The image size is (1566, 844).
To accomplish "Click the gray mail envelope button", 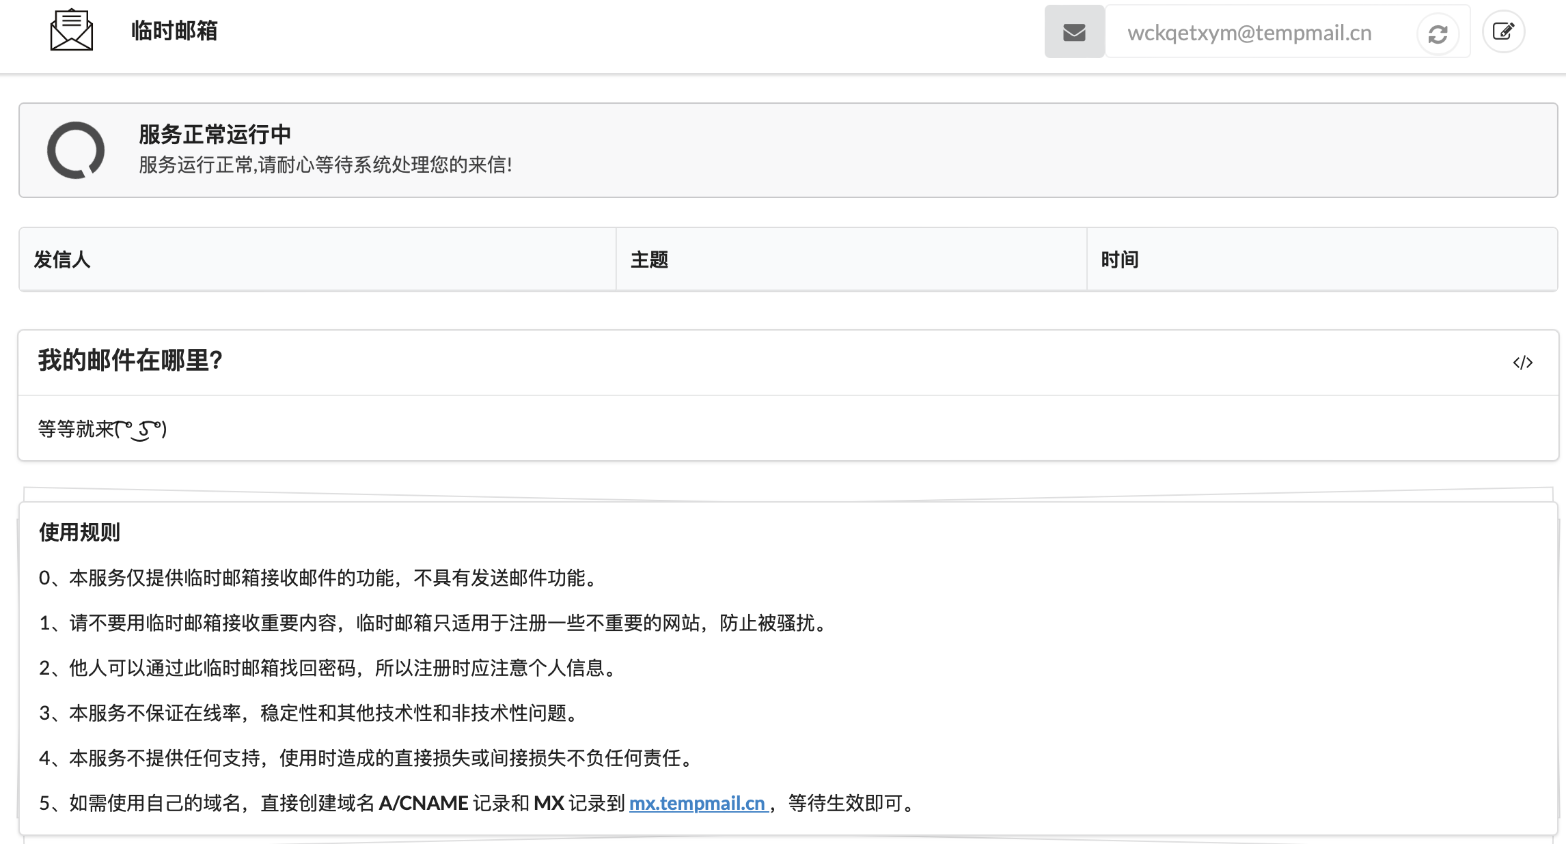I will [1074, 32].
